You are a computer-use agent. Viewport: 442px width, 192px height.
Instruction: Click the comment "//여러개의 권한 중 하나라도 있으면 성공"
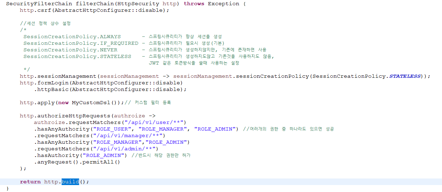pos(288,129)
